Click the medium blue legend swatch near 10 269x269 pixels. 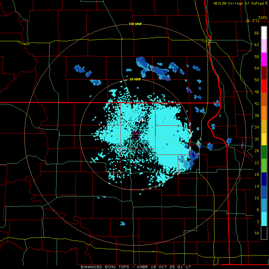(264, 192)
